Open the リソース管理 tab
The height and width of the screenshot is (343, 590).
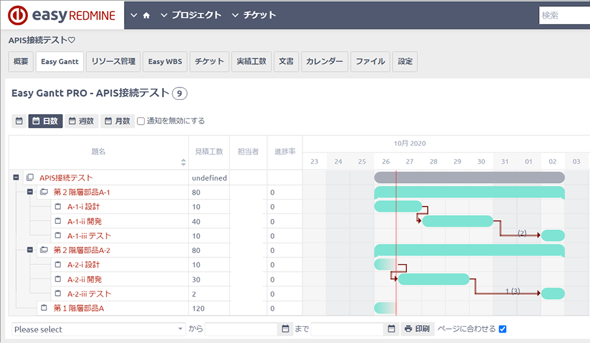pyautogui.click(x=113, y=61)
